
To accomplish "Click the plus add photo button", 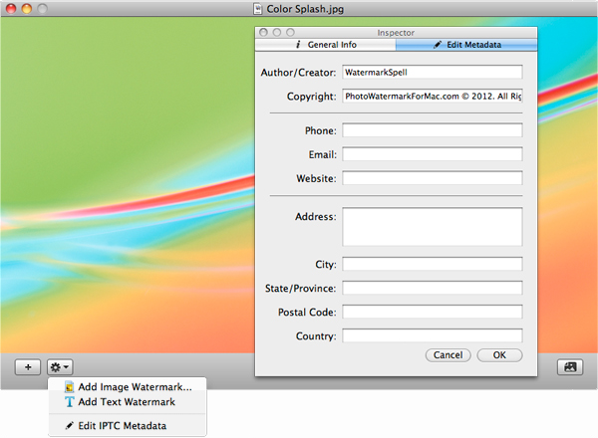I will point(28,367).
